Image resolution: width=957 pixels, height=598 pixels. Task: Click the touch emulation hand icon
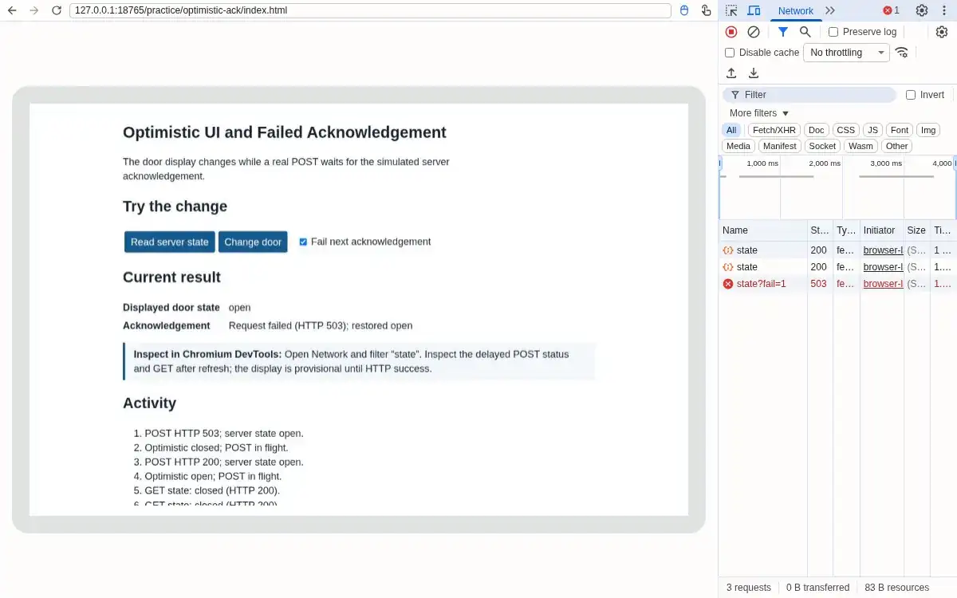point(706,10)
